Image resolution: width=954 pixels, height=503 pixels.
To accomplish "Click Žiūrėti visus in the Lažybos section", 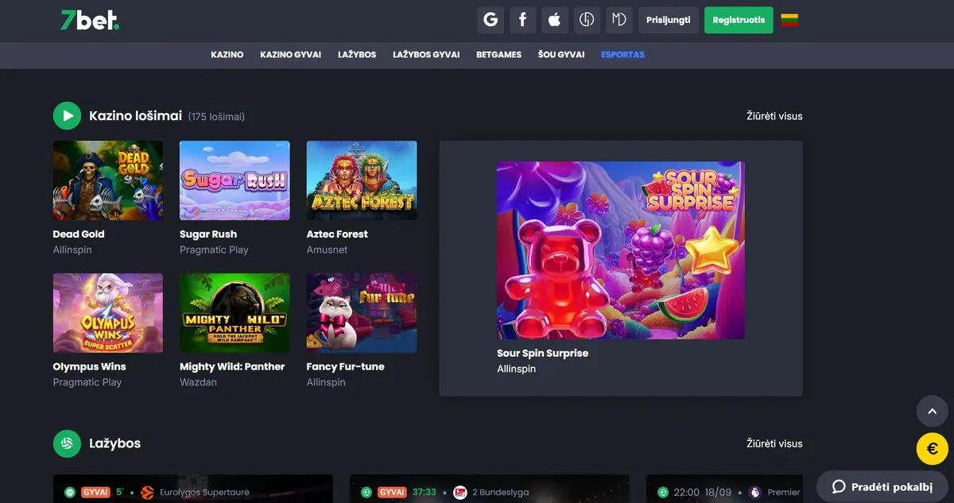I will [774, 443].
